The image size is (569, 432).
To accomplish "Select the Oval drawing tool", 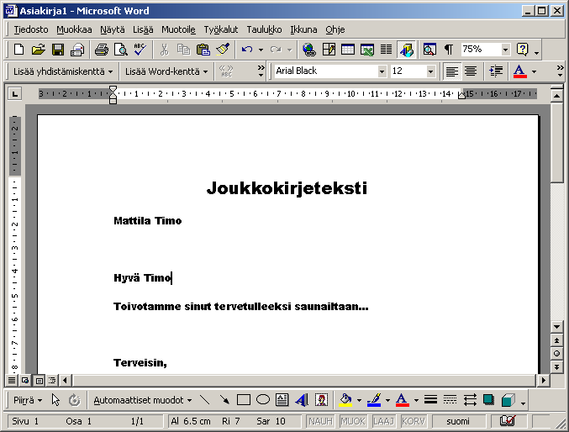I will 263,400.
